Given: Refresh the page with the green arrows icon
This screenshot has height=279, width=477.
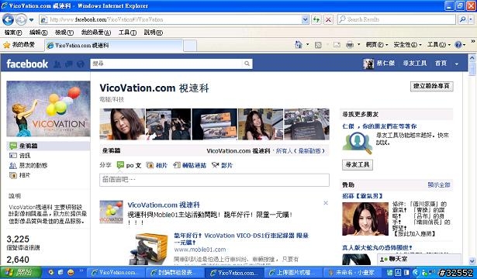Looking at the screenshot, I should [x=316, y=19].
